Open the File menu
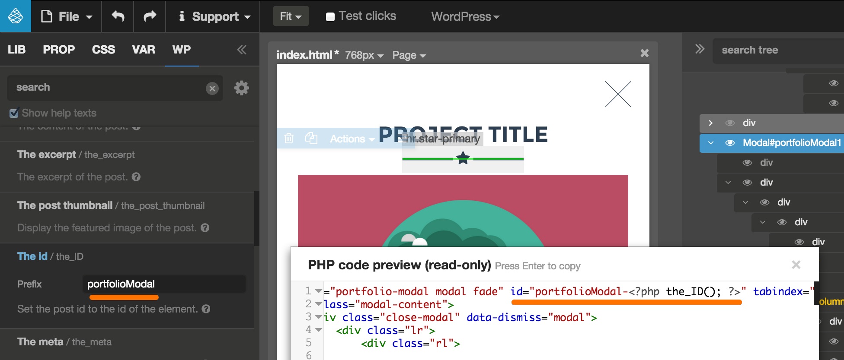 pos(67,16)
